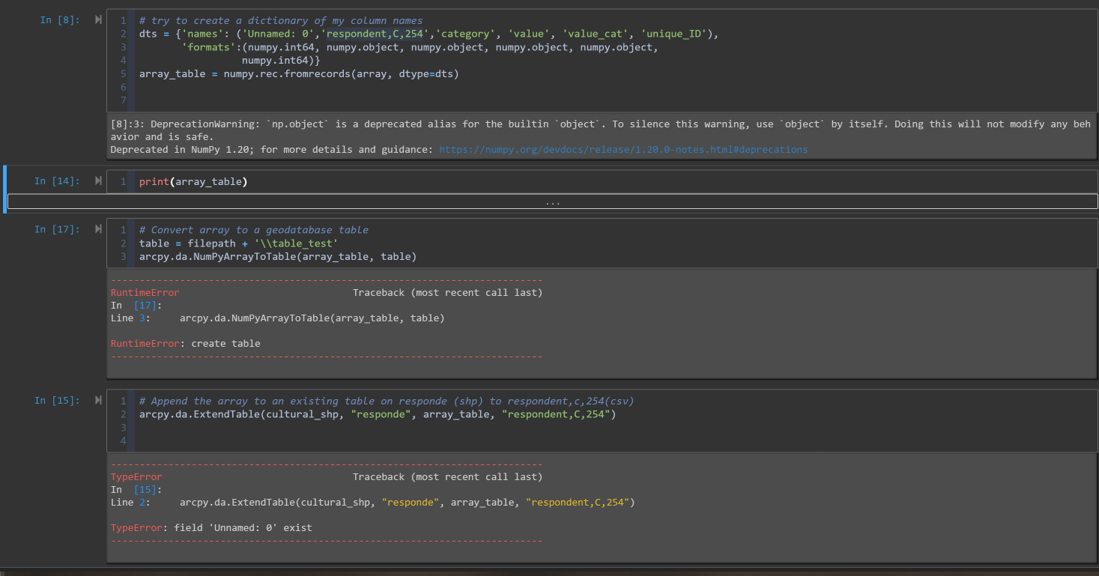
Task: Select the In [17] cell prompt label
Action: (57, 229)
